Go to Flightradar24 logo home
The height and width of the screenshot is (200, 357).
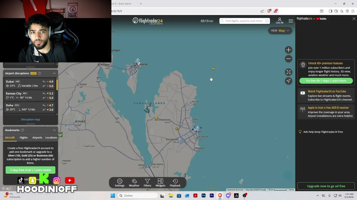tap(148, 21)
